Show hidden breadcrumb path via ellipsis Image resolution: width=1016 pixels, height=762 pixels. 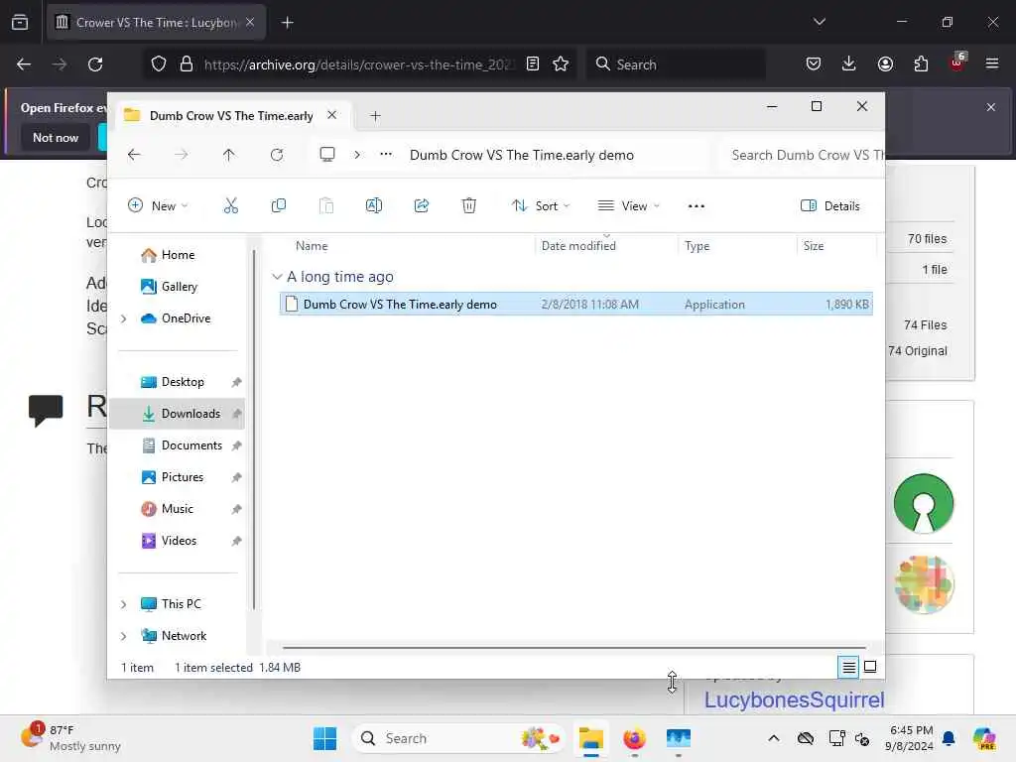point(386,154)
